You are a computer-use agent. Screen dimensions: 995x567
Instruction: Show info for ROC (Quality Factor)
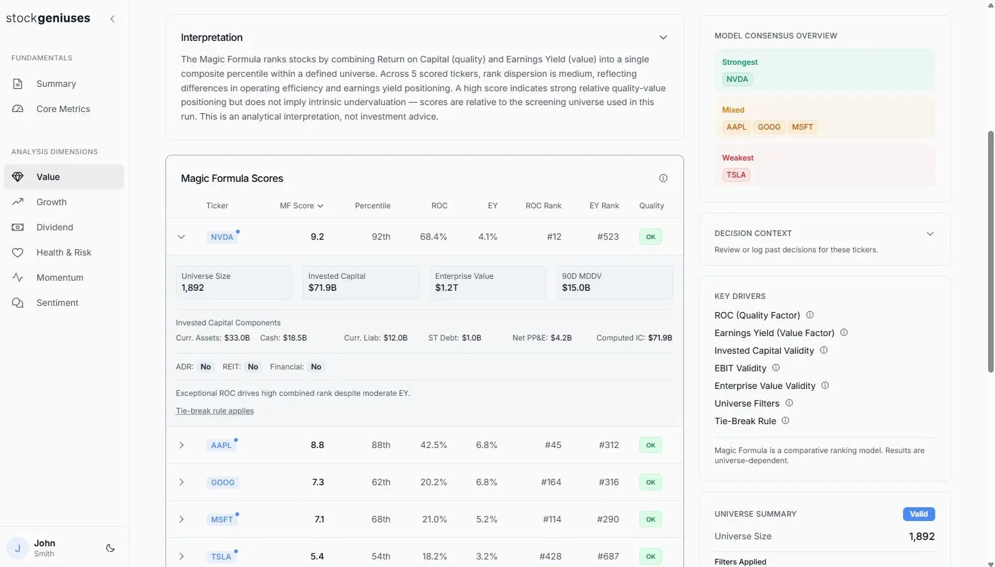(810, 315)
